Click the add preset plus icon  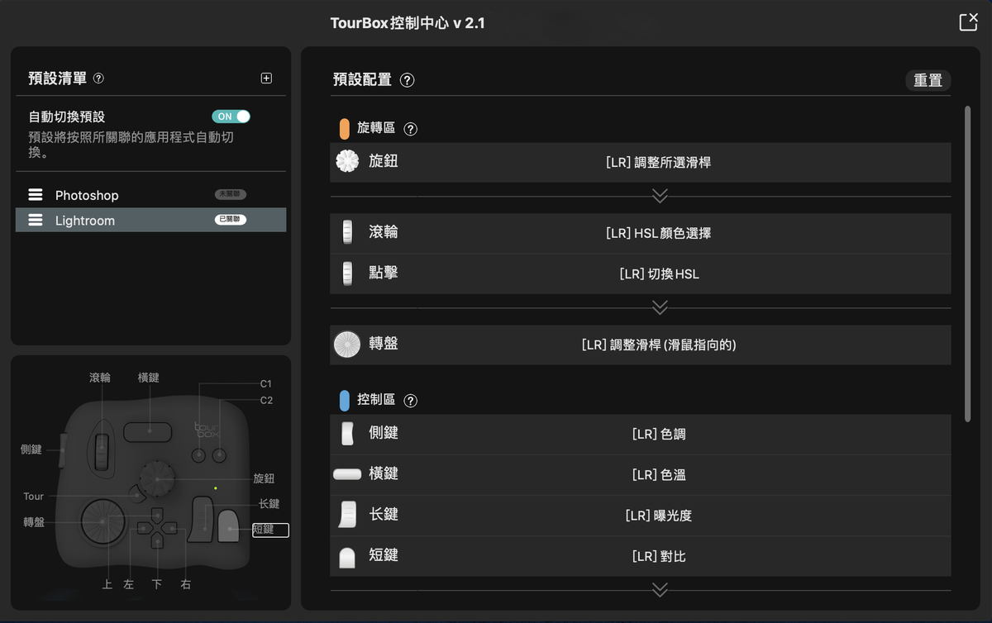pos(266,78)
